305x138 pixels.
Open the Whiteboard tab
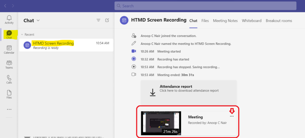pyautogui.click(x=251, y=21)
